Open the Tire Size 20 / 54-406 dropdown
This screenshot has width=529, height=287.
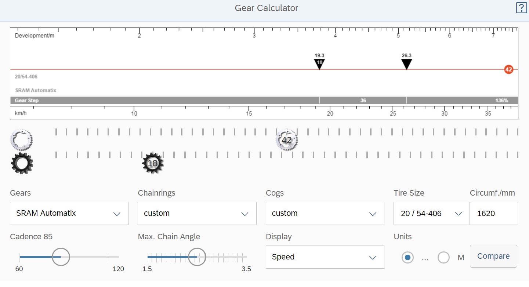431,213
